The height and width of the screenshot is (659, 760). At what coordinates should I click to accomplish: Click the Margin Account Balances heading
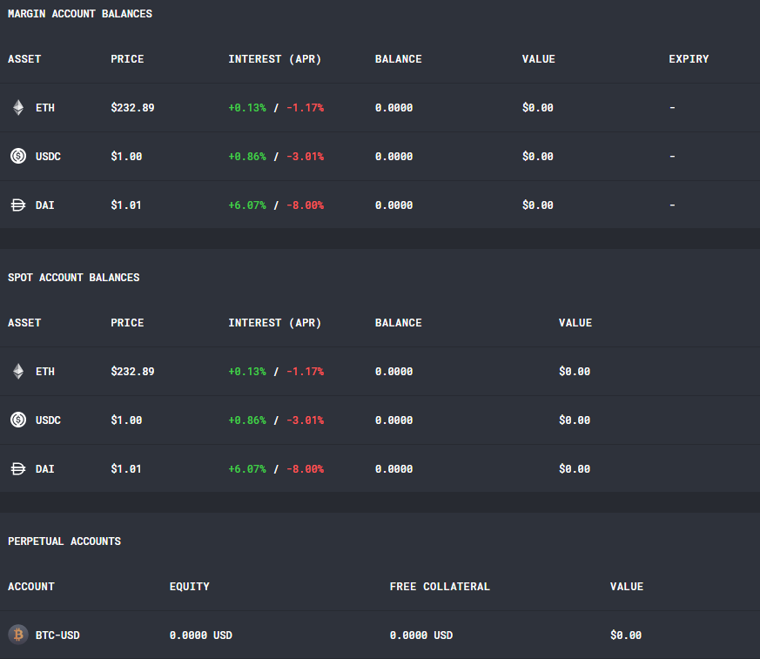80,14
